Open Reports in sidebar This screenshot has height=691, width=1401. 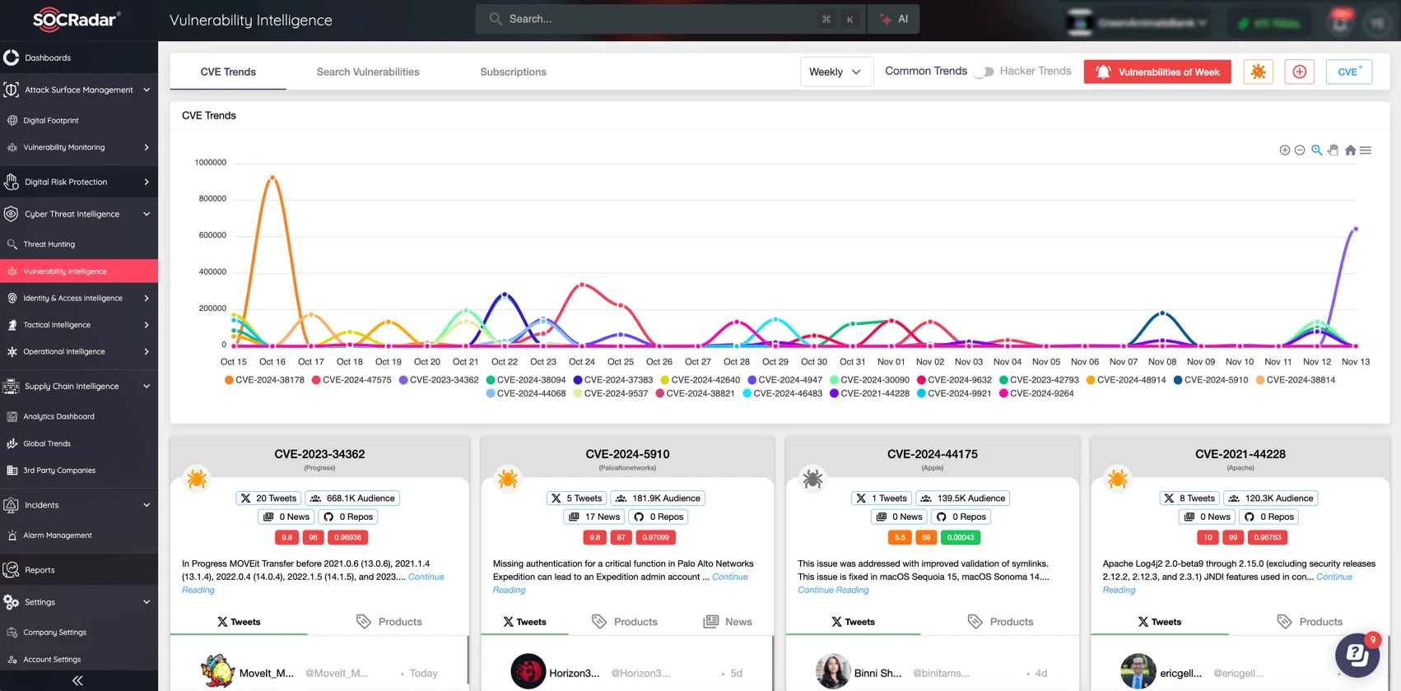tap(79, 570)
